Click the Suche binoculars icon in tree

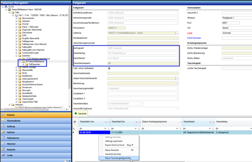[6, 6]
